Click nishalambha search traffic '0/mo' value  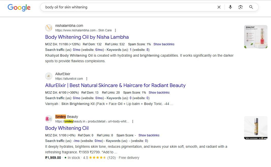[x=77, y=50]
